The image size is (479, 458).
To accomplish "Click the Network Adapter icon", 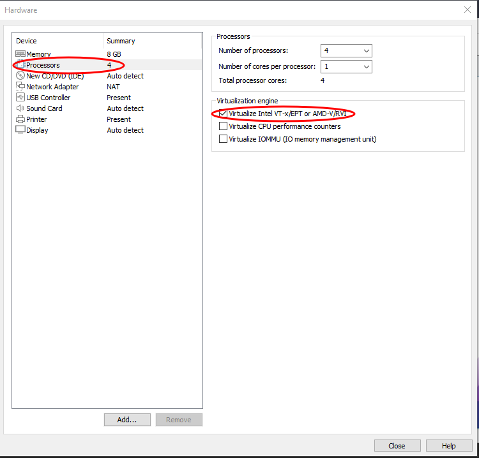I will point(20,86).
